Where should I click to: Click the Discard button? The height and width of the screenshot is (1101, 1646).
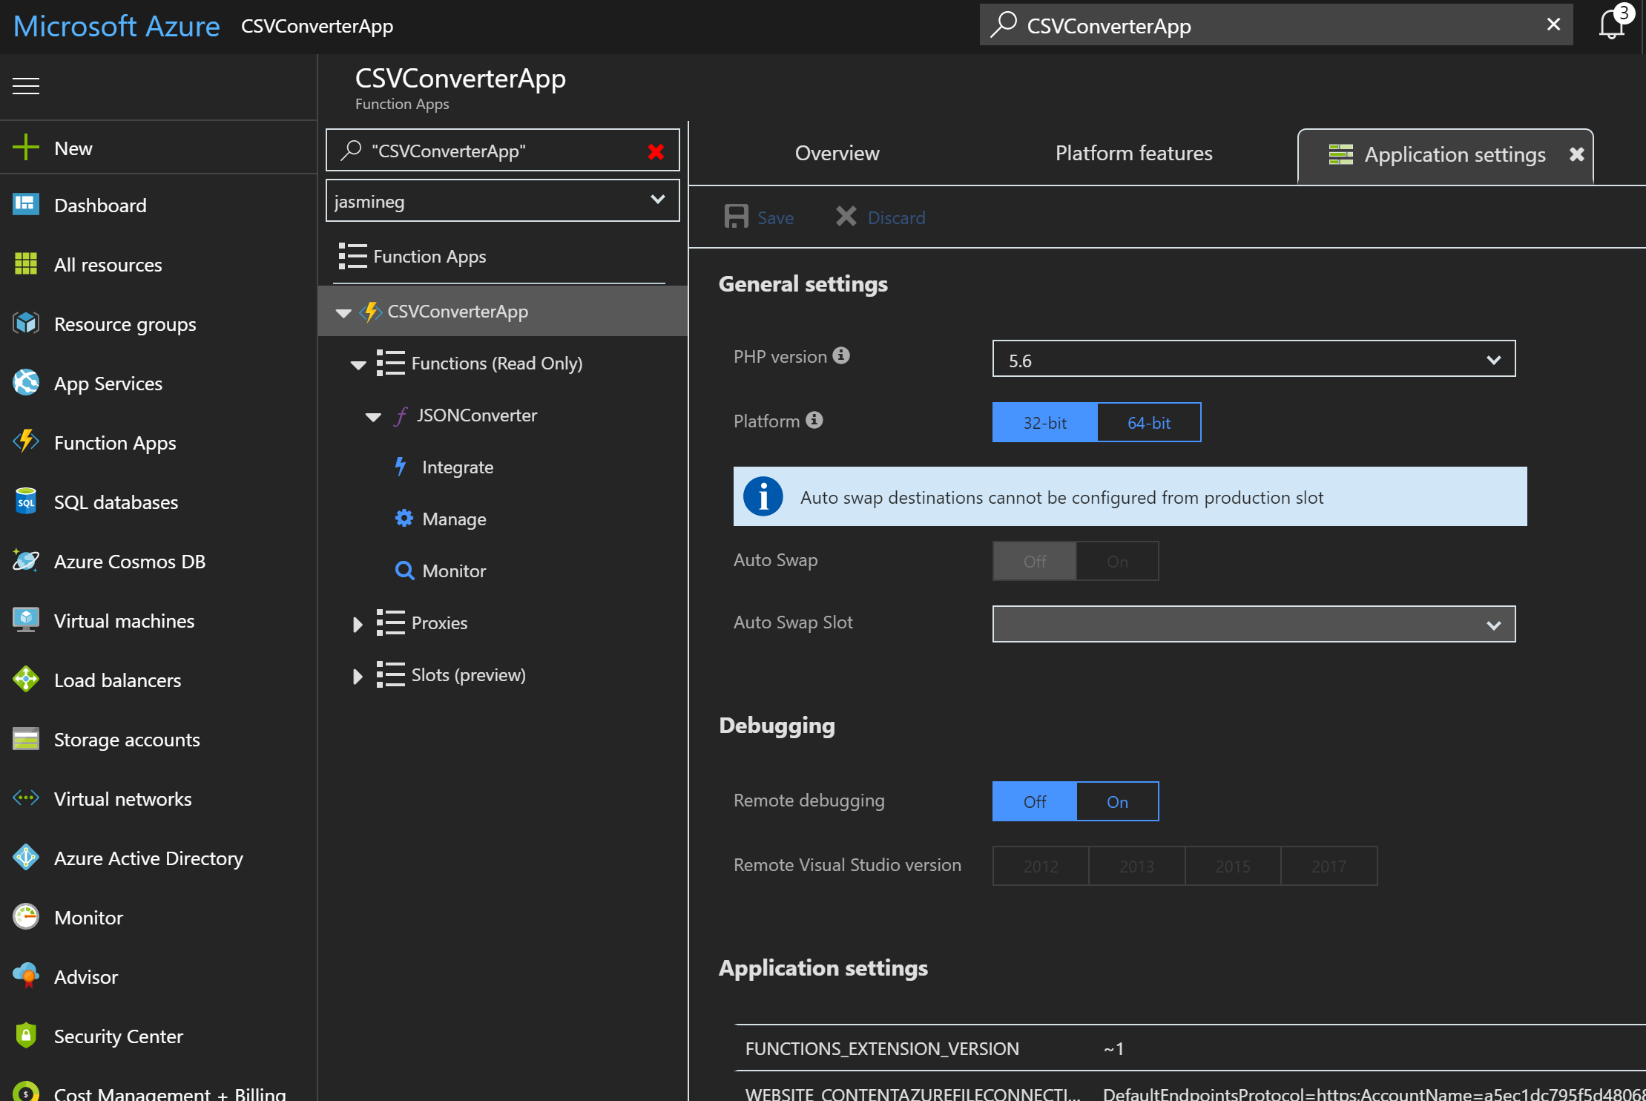[x=881, y=217]
